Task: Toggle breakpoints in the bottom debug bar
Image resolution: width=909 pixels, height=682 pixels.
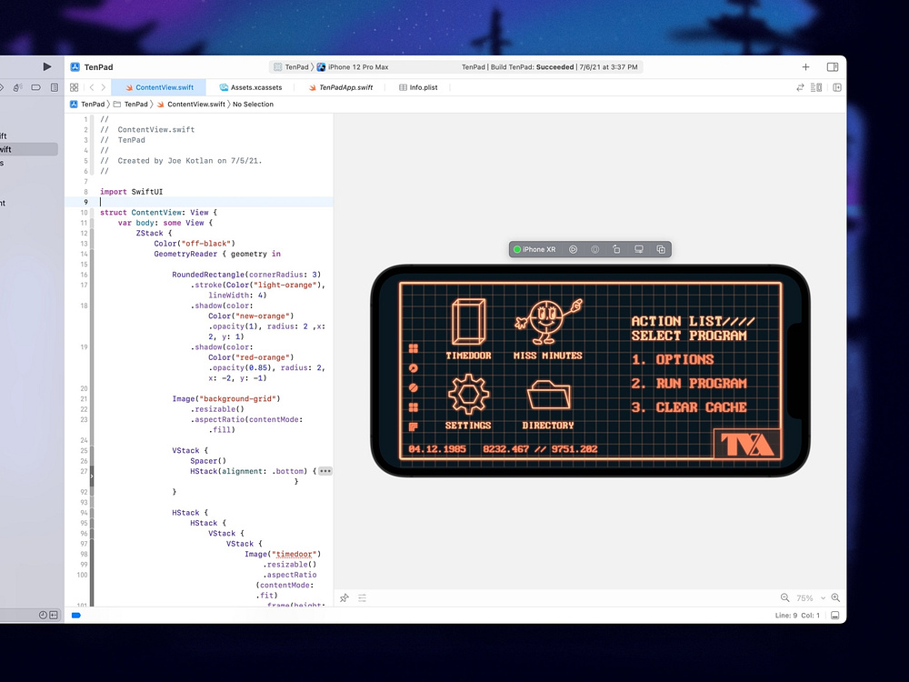Action: pyautogui.click(x=76, y=616)
